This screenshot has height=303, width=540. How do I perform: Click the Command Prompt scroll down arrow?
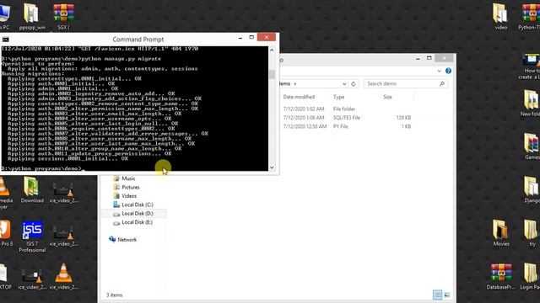point(272,167)
